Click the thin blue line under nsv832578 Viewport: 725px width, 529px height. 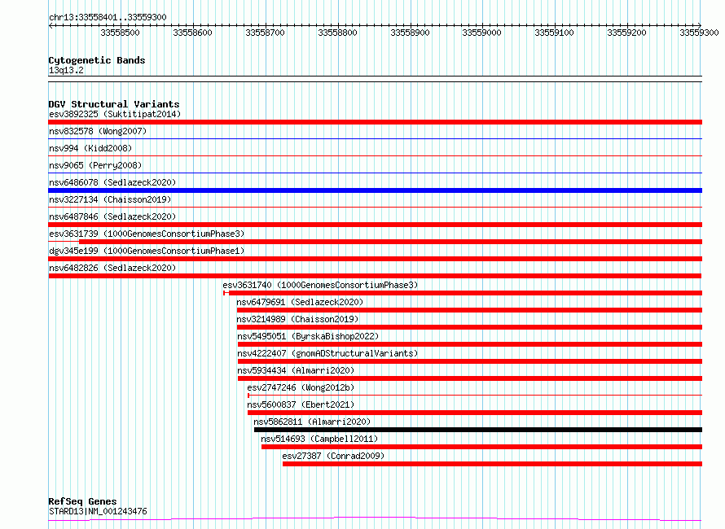(375, 138)
